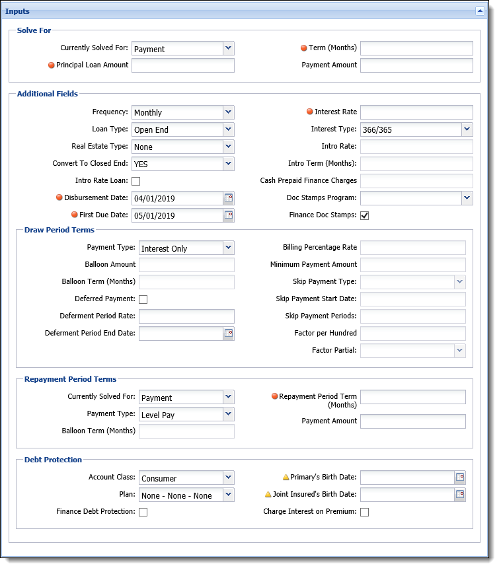Viewport: 499px width, 568px height.
Task: Click Disbursement Date text field
Action: click(x=178, y=198)
